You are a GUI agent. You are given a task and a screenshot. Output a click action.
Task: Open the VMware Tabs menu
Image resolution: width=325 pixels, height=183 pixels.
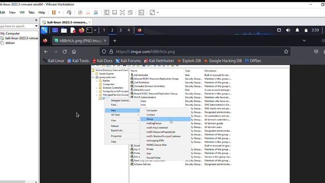pyautogui.click(x=31, y=12)
